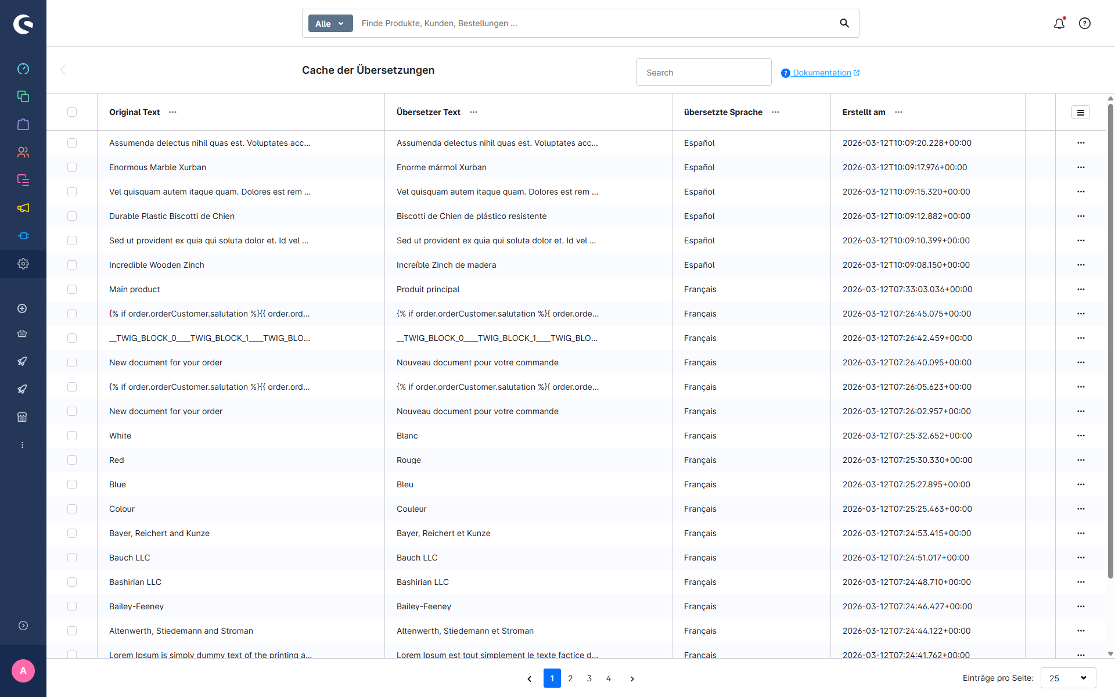Open the Marketing megaphone icon
The image size is (1115, 697).
coord(23,208)
